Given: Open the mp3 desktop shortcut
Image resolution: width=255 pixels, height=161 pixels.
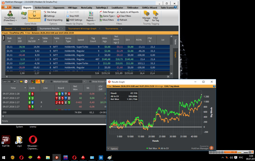Looking at the screenshot, I should (19, 141).
